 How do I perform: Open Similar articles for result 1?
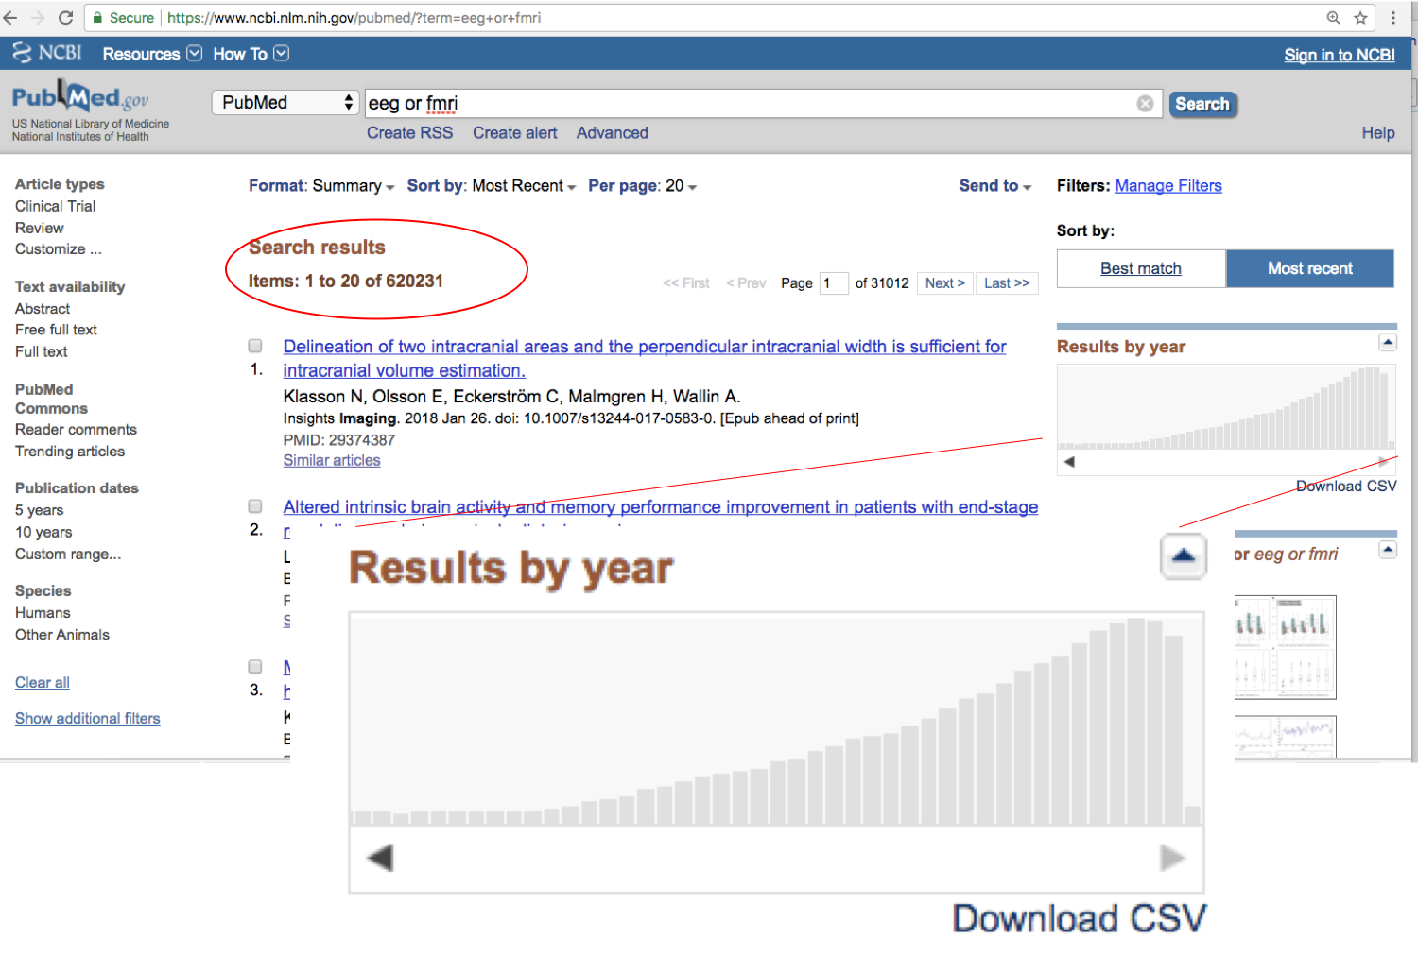(332, 460)
